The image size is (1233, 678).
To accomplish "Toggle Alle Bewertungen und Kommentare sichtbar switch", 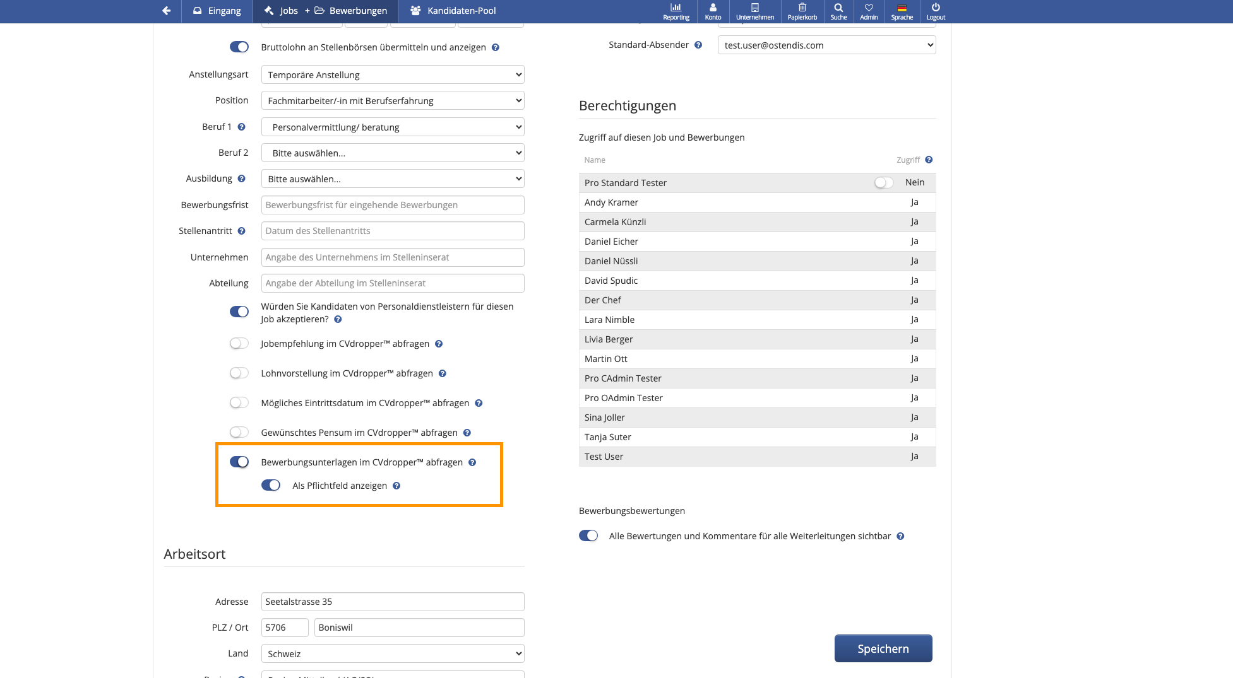I will tap(588, 535).
